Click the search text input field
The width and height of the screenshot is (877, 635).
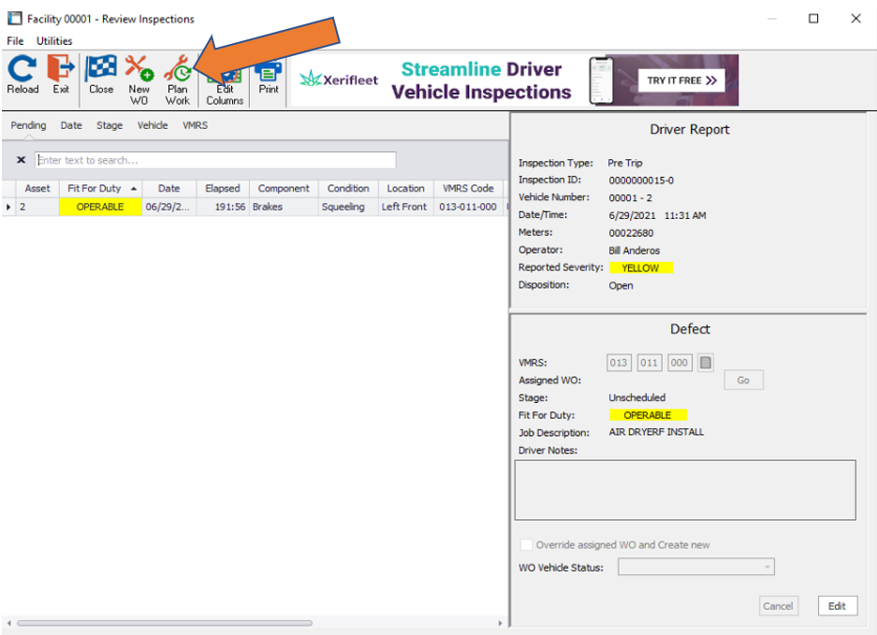coord(215,161)
